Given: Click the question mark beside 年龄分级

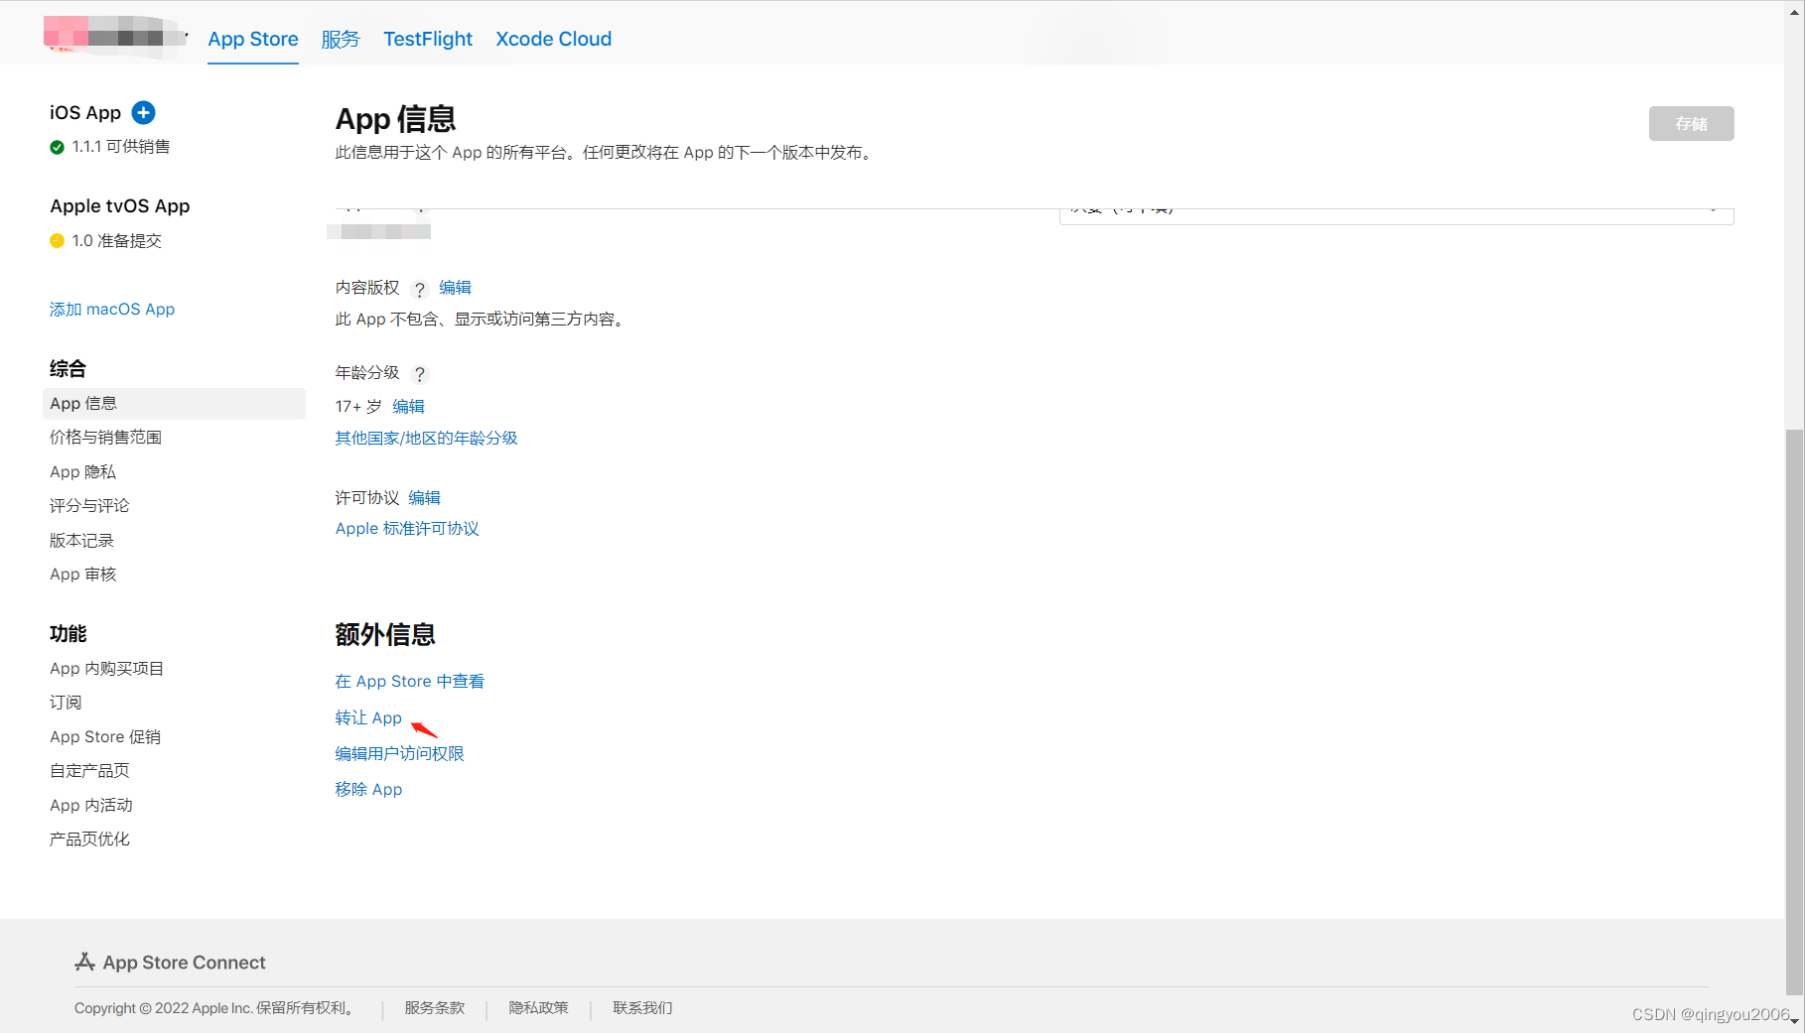Looking at the screenshot, I should (x=420, y=374).
